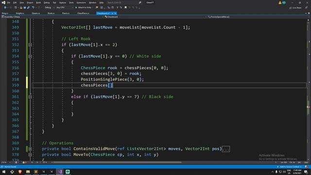Open the View menu
311x175 pixels.
(21, 2)
